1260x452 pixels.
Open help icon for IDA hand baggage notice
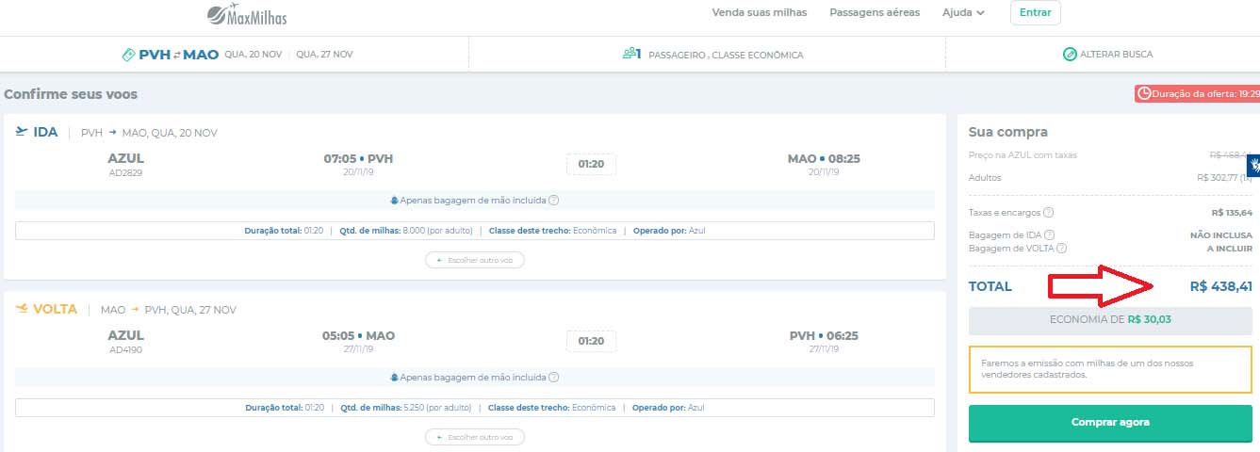(x=554, y=201)
